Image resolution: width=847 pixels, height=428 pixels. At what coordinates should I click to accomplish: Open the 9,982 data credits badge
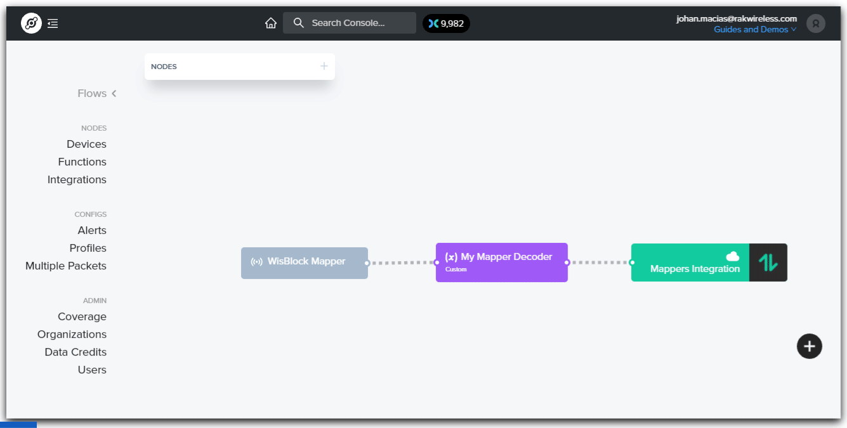click(446, 23)
